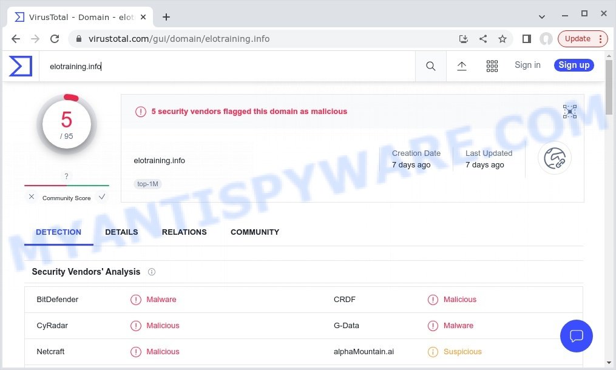Switch to the DETAILS tab

pyautogui.click(x=121, y=232)
